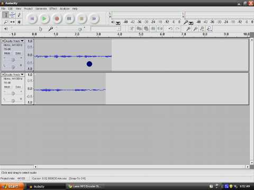The width and height of the screenshot is (254, 190).
Task: Click the green Play button
Action: pos(44,18)
